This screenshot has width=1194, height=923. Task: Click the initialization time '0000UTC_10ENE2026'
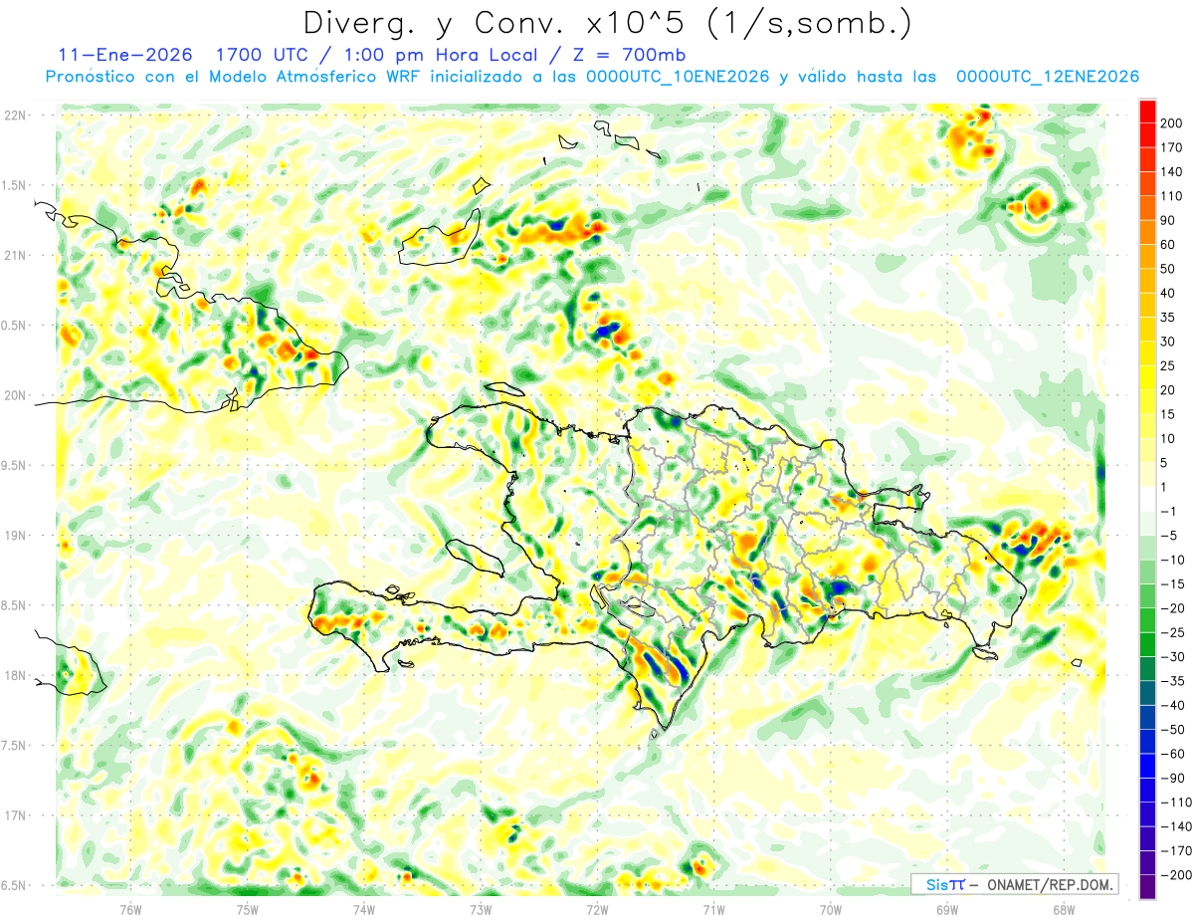(678, 77)
